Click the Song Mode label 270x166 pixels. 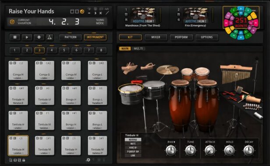(100, 21)
